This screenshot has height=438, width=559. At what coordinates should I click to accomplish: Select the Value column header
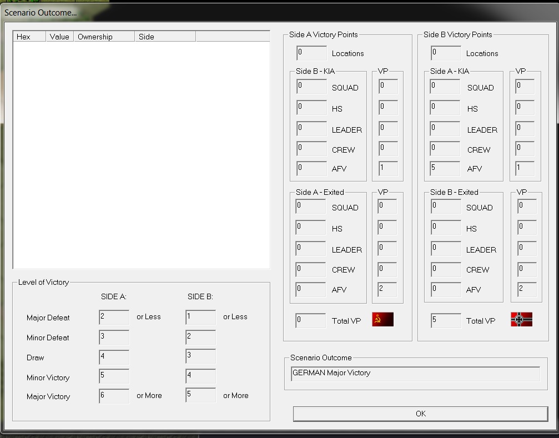59,36
